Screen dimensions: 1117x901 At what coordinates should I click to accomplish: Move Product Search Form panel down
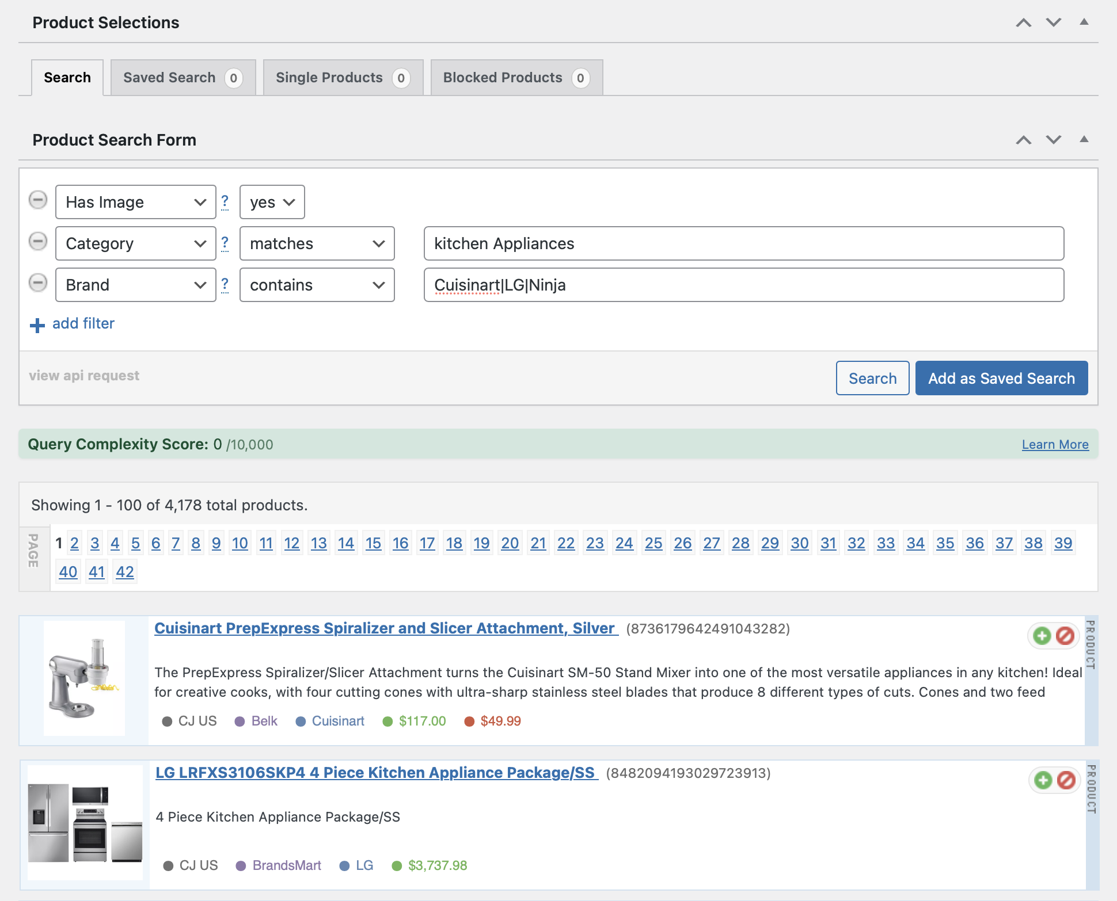click(x=1054, y=140)
